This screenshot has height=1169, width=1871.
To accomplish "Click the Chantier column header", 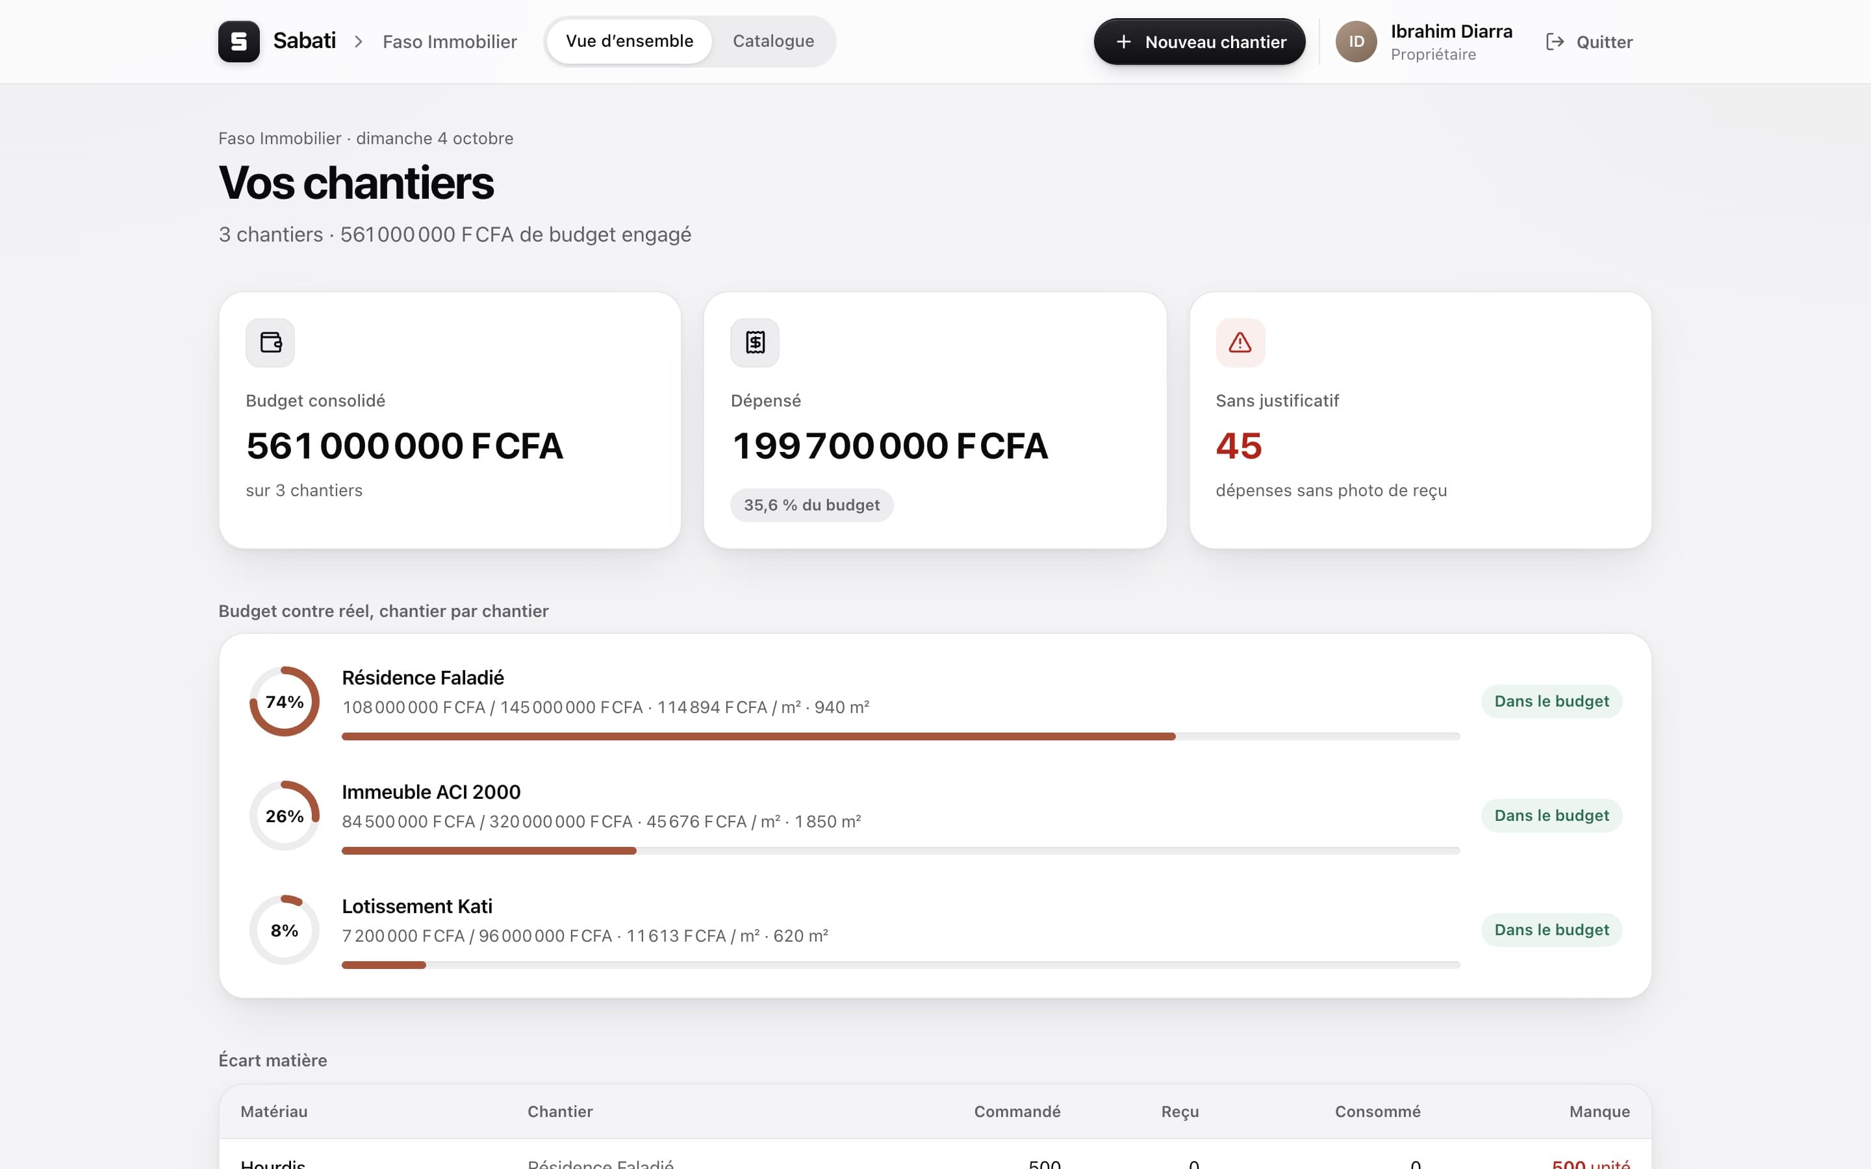I will pos(560,1111).
